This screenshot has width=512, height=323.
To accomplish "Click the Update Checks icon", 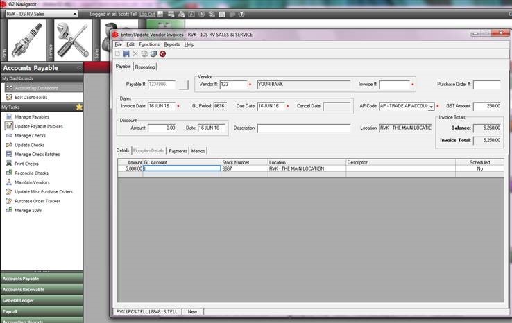I will tap(9, 145).
